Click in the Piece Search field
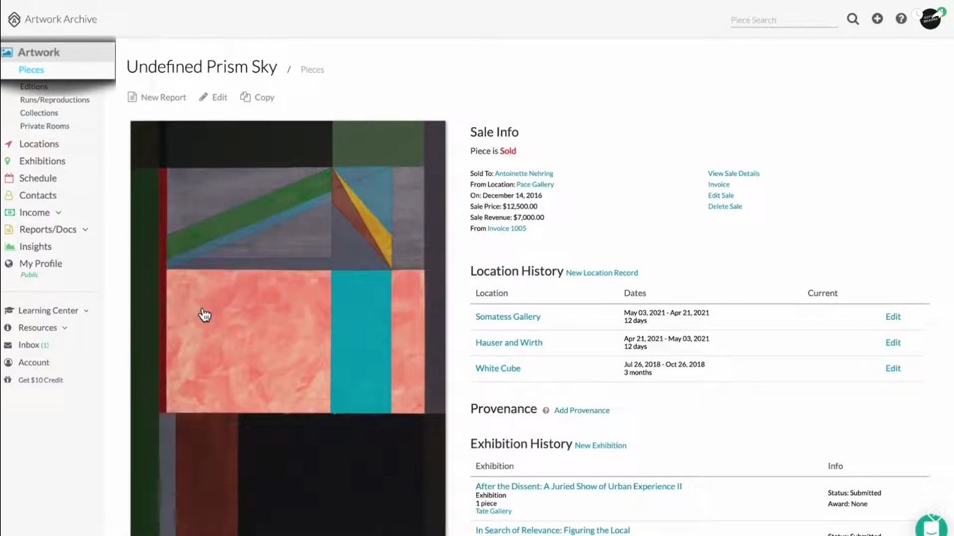Screen dimensions: 954x536 784,20
